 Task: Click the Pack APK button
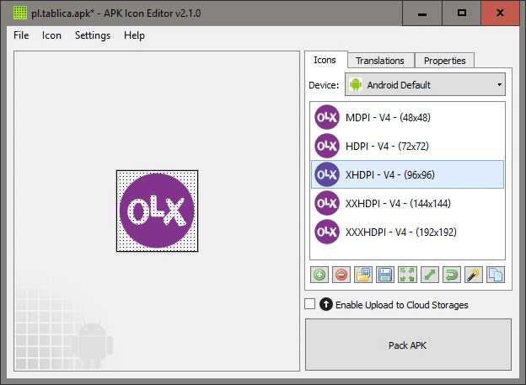(408, 345)
